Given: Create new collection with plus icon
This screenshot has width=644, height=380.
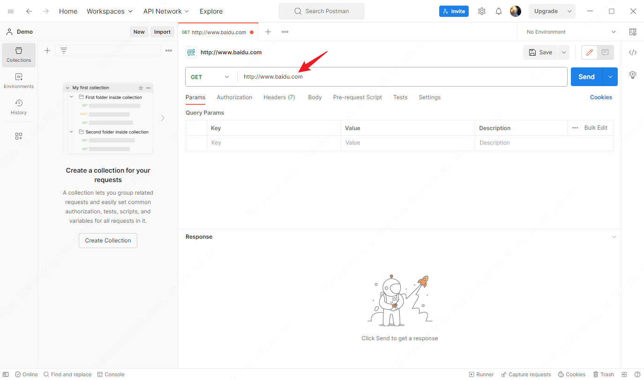Looking at the screenshot, I should pos(47,51).
